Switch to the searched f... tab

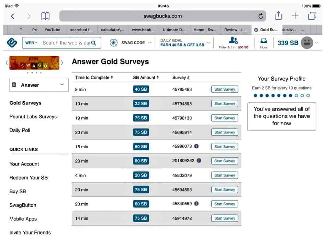tap(81, 30)
